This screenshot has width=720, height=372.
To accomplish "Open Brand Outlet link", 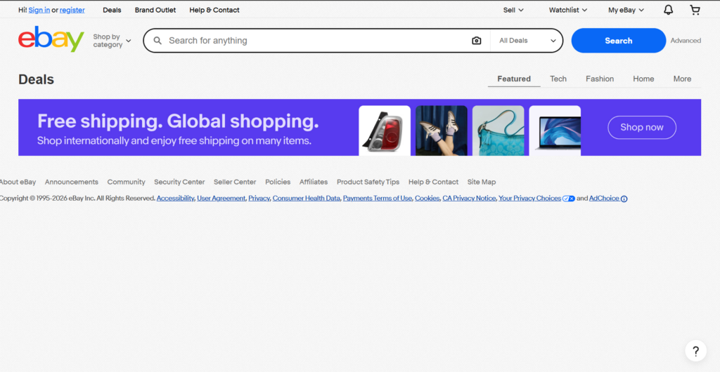I will point(155,10).
